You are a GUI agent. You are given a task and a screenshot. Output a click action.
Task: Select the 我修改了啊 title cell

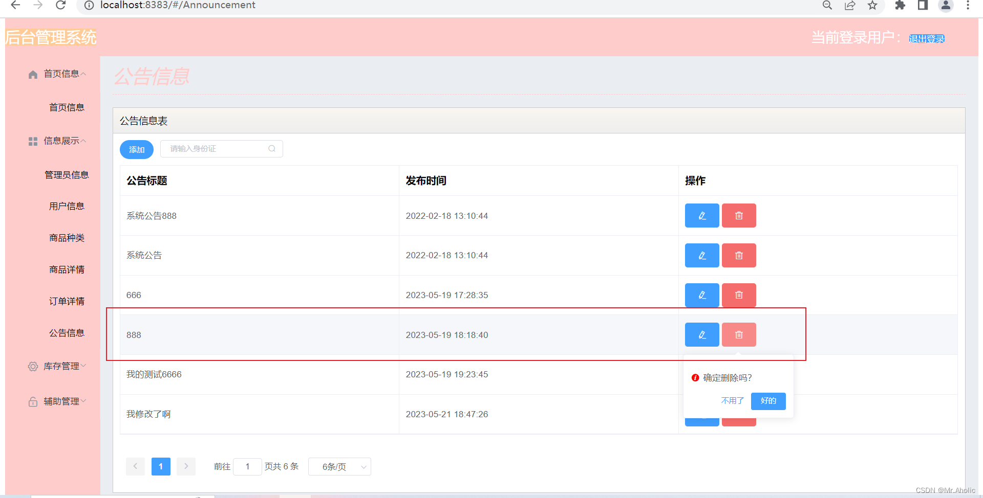coord(260,414)
